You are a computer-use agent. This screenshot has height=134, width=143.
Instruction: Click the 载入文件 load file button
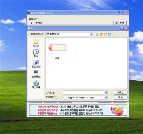(x=120, y=23)
